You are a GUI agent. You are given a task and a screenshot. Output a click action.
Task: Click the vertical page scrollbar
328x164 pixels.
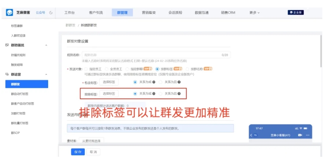click(321, 51)
